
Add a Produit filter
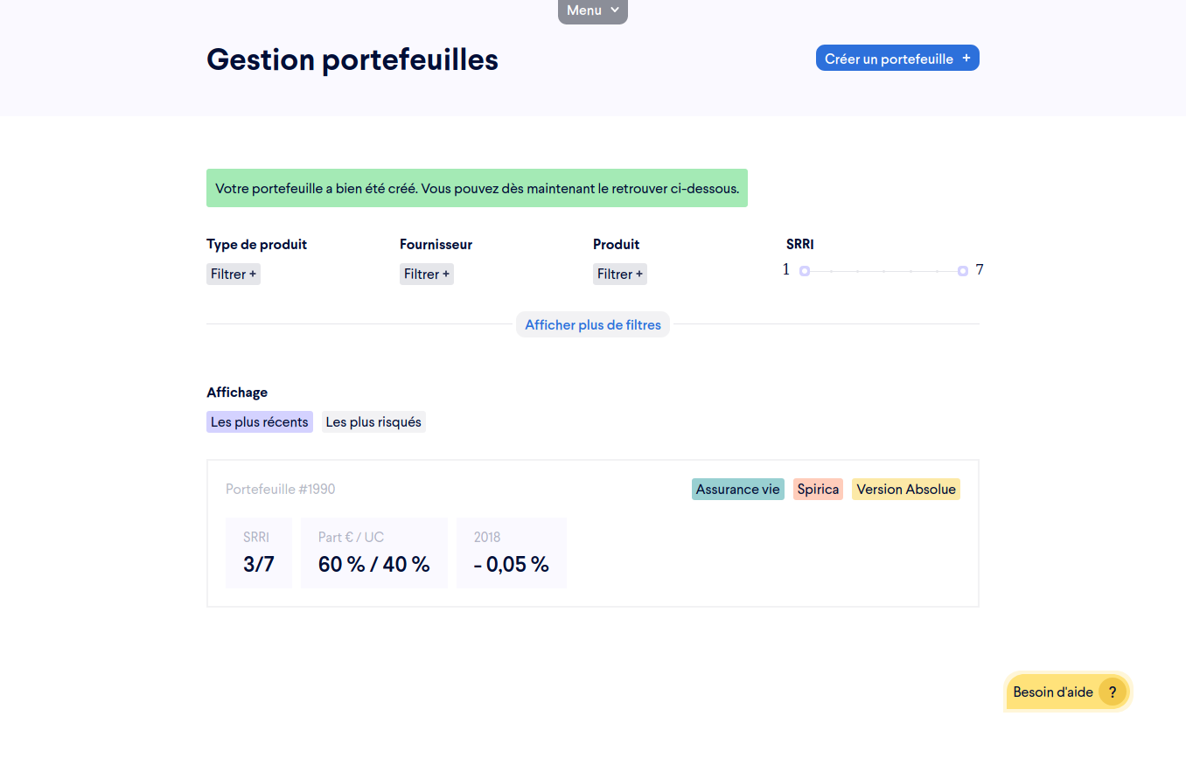[x=620, y=275]
